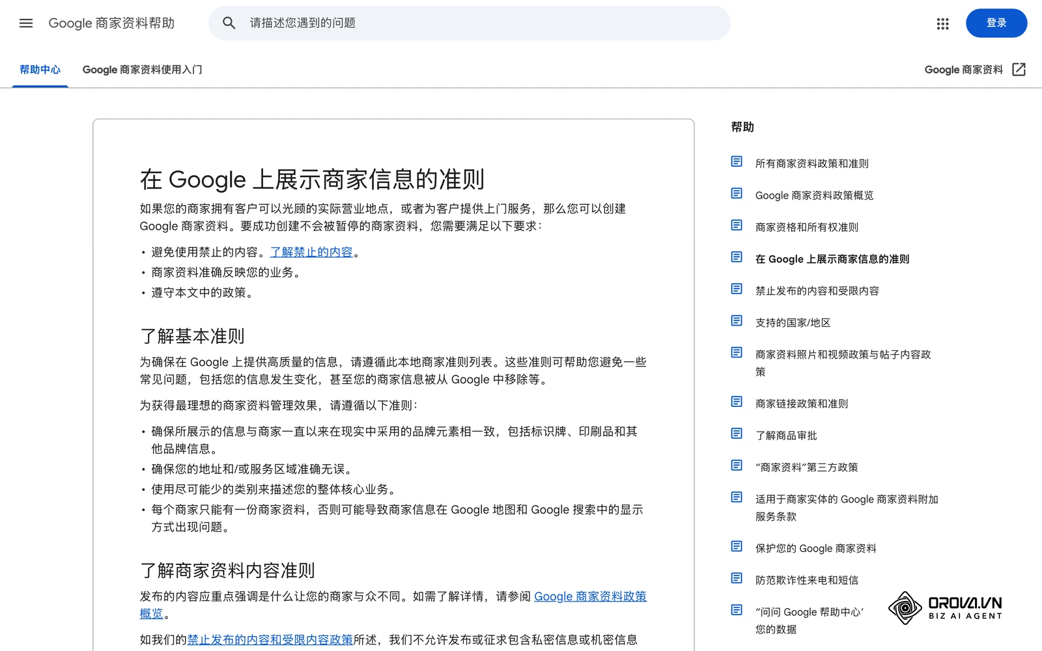Open the hamburger main menu
This screenshot has width=1042, height=651.
coord(26,23)
